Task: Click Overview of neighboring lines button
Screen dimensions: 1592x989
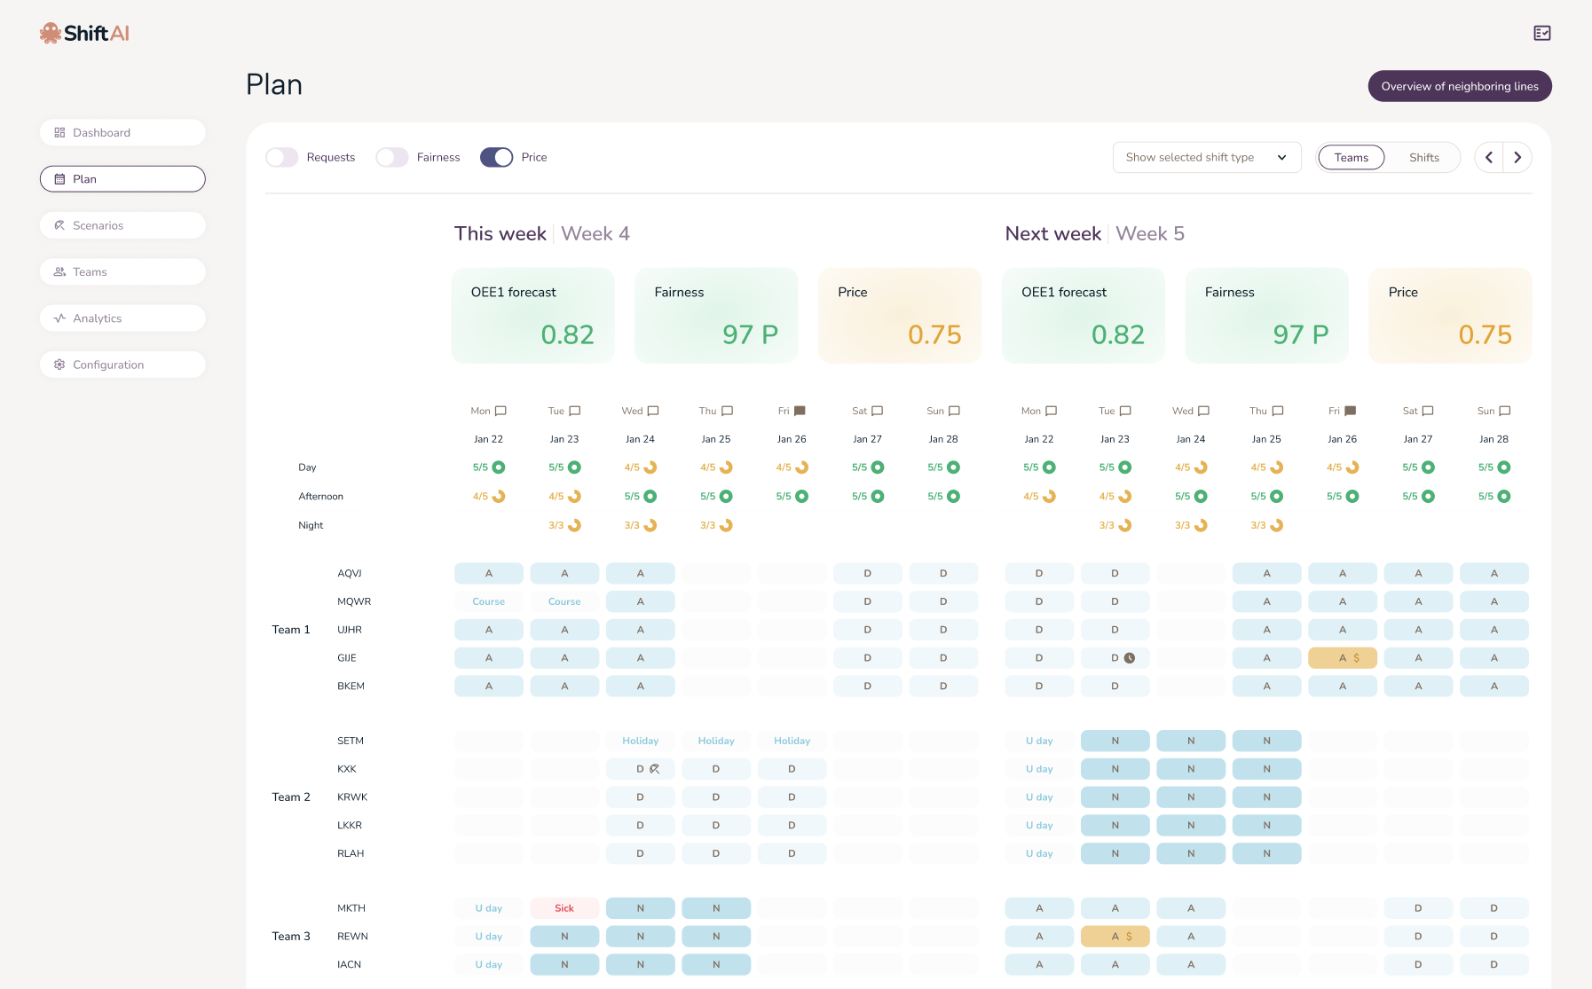Action: click(x=1460, y=86)
